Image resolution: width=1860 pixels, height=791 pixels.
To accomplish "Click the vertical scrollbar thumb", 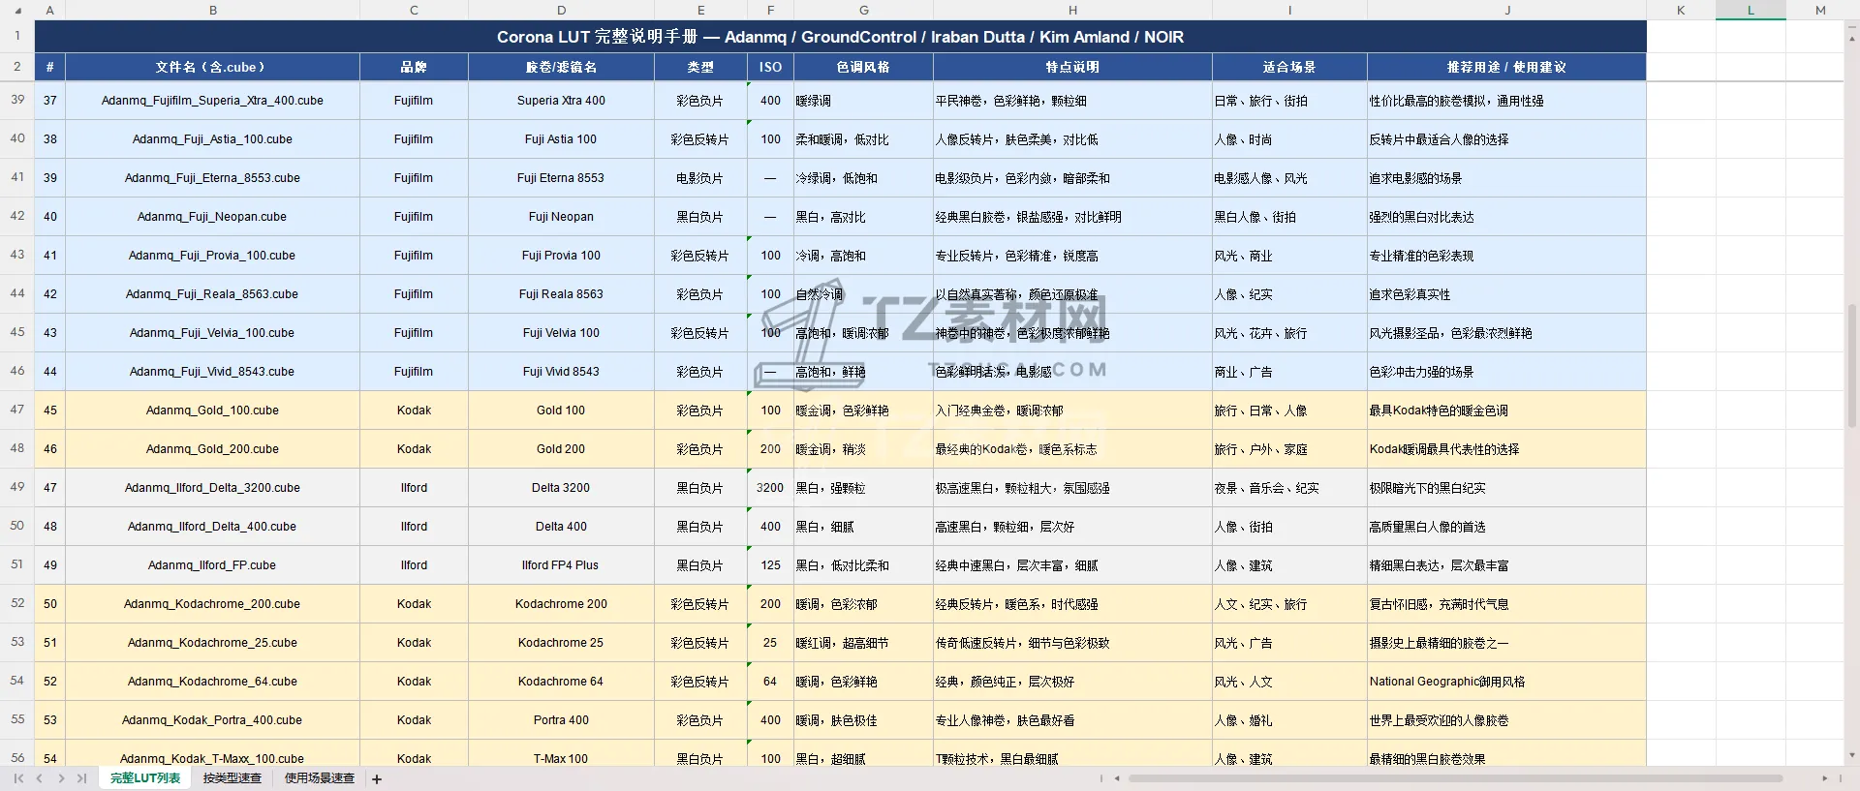I will [x=1852, y=366].
